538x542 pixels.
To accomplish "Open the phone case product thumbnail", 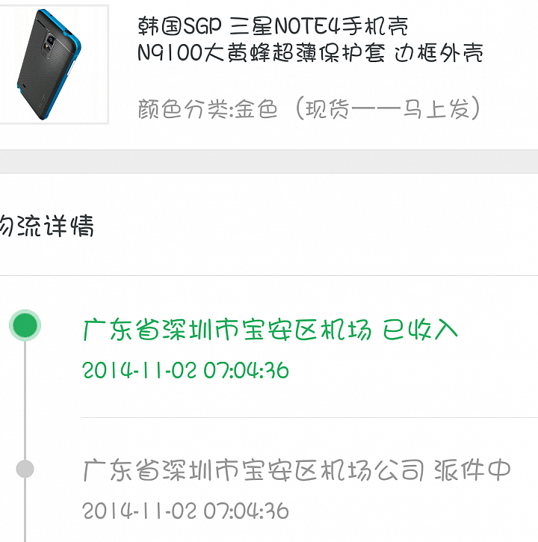I will tap(54, 64).
